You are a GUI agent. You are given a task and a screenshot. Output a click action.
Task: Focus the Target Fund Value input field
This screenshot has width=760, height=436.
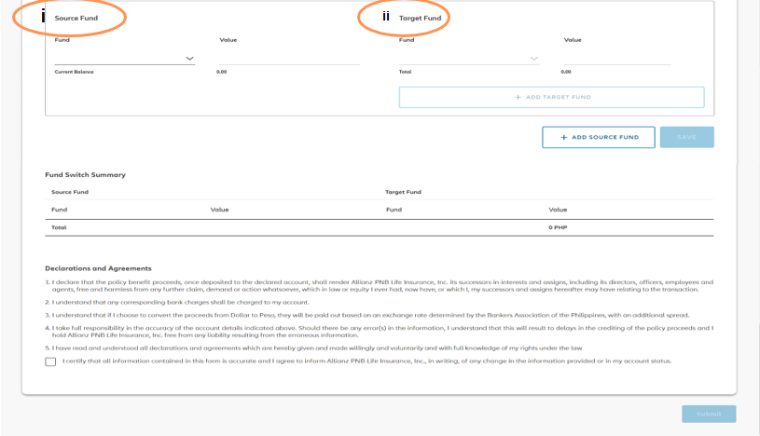(616, 58)
